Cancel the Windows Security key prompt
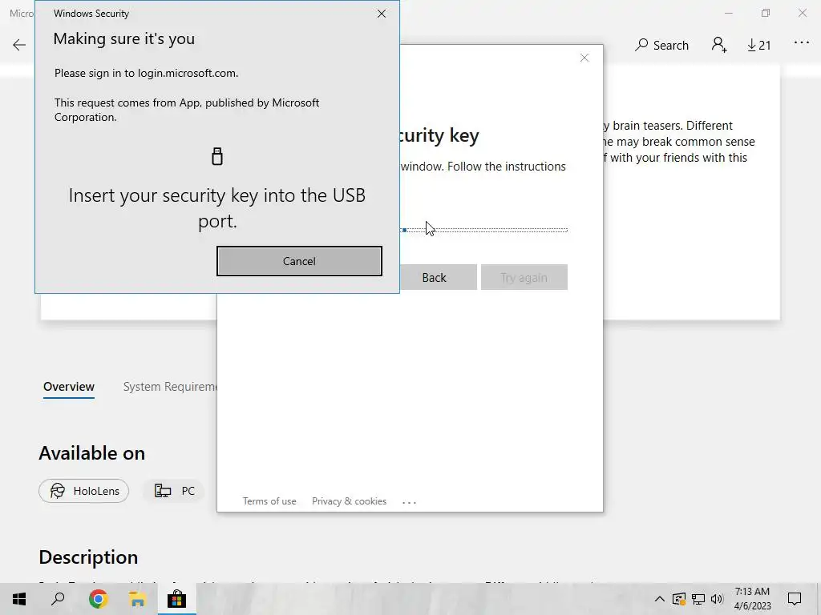The width and height of the screenshot is (821, 615). pyautogui.click(x=299, y=261)
